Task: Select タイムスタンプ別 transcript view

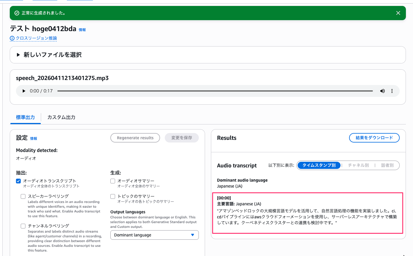Action: coord(319,165)
